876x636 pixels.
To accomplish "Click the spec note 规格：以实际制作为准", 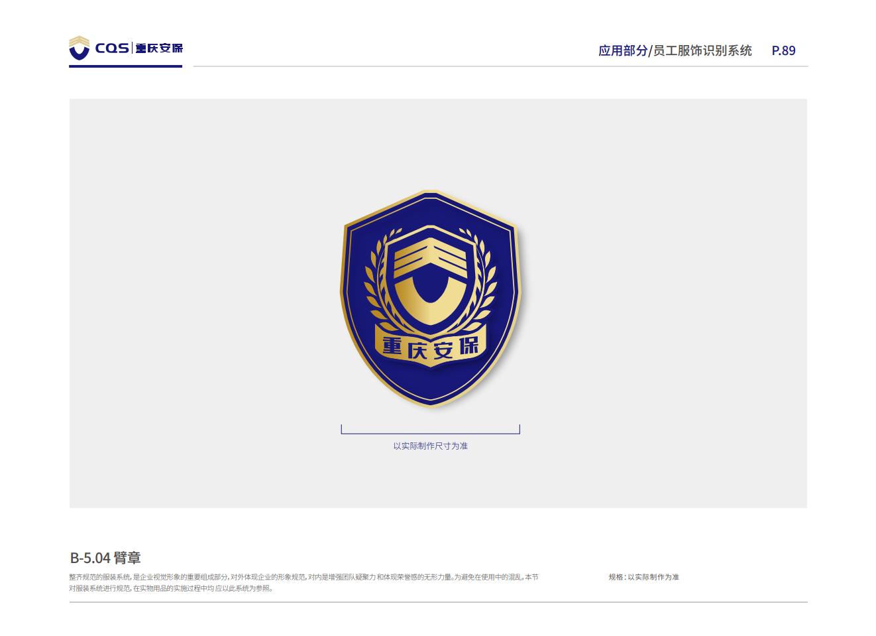I will pos(644,577).
